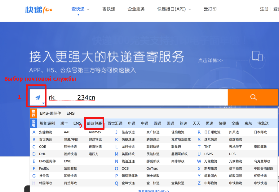The width and height of the screenshot is (279, 192).
Task: Click the orange magnifier search button
Action: pyautogui.click(x=253, y=97)
